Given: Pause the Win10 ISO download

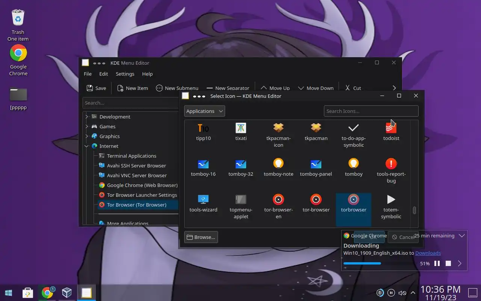Looking at the screenshot, I should tap(437, 263).
